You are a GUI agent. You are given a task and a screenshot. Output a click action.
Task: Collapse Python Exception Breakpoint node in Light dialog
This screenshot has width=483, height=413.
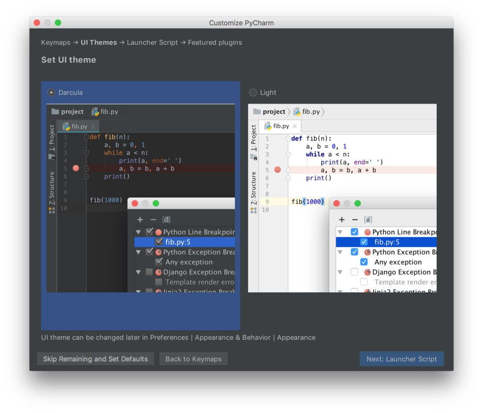(x=341, y=252)
